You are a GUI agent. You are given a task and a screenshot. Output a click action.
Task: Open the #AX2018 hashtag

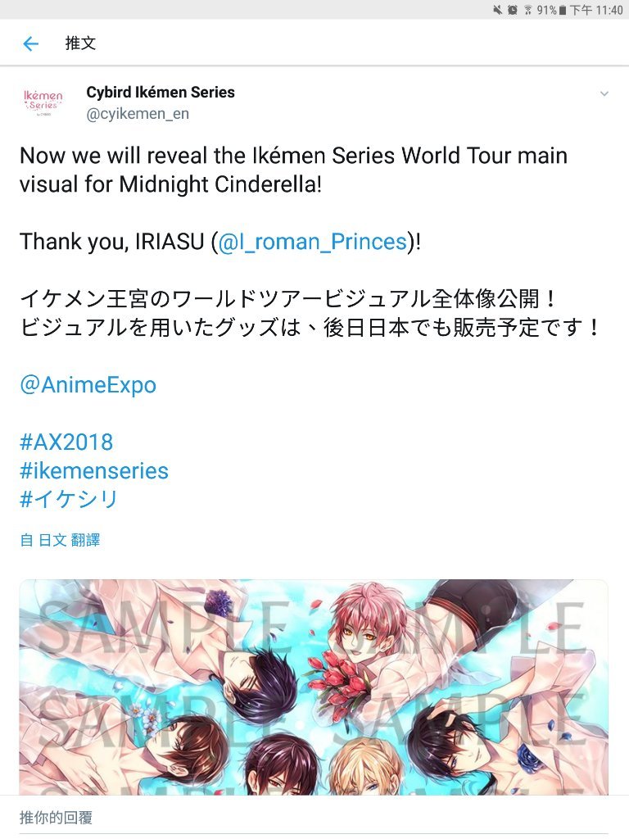pos(66,442)
